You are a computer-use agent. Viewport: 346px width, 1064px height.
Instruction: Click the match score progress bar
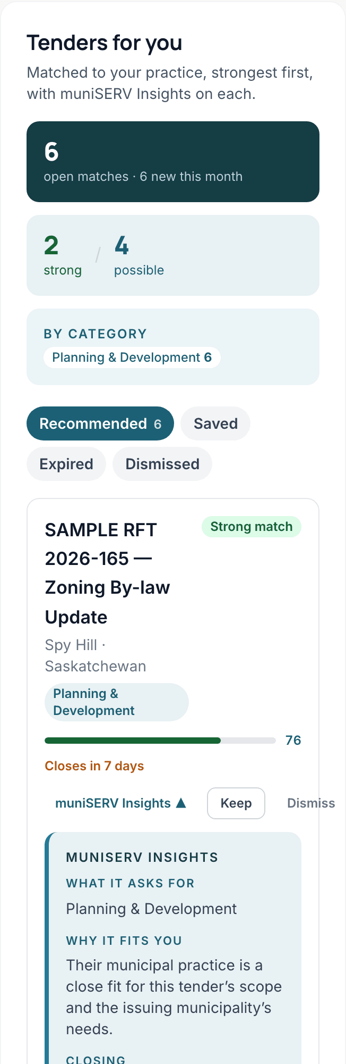click(x=160, y=741)
